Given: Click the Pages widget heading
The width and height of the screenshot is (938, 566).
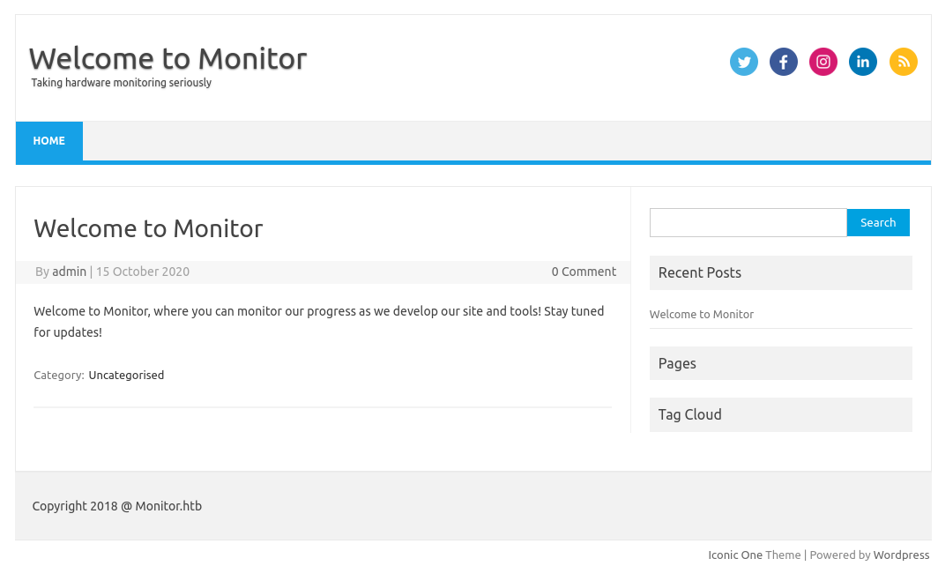Looking at the screenshot, I should coord(677,363).
